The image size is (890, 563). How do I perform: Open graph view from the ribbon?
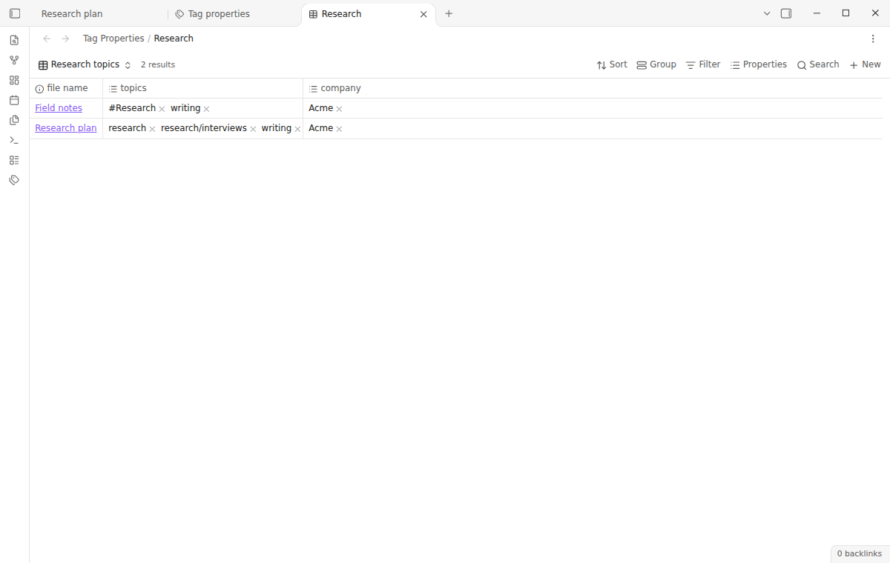(x=14, y=60)
